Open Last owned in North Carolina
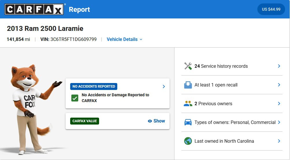The height and width of the screenshot is (160, 290). click(x=232, y=141)
